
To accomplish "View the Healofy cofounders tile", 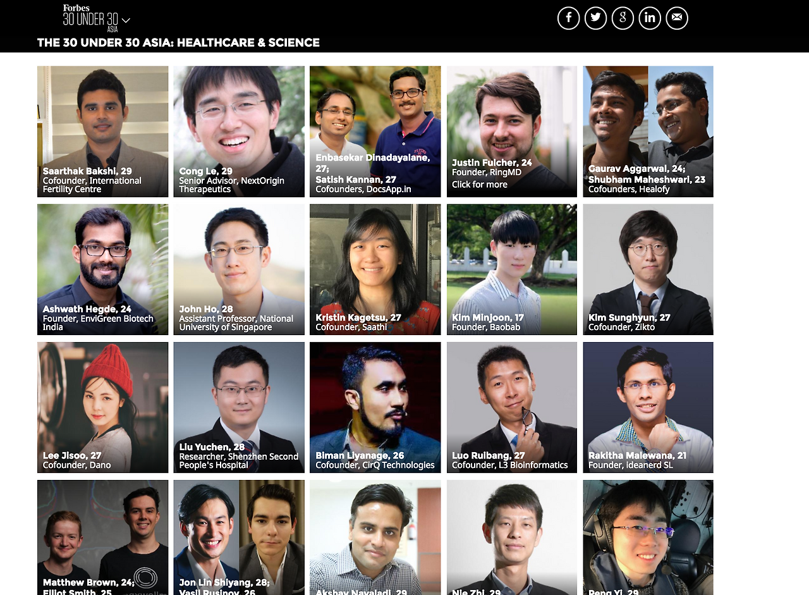I will (x=648, y=132).
